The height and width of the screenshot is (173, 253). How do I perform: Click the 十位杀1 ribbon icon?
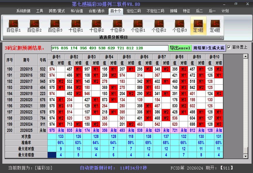(76, 26)
